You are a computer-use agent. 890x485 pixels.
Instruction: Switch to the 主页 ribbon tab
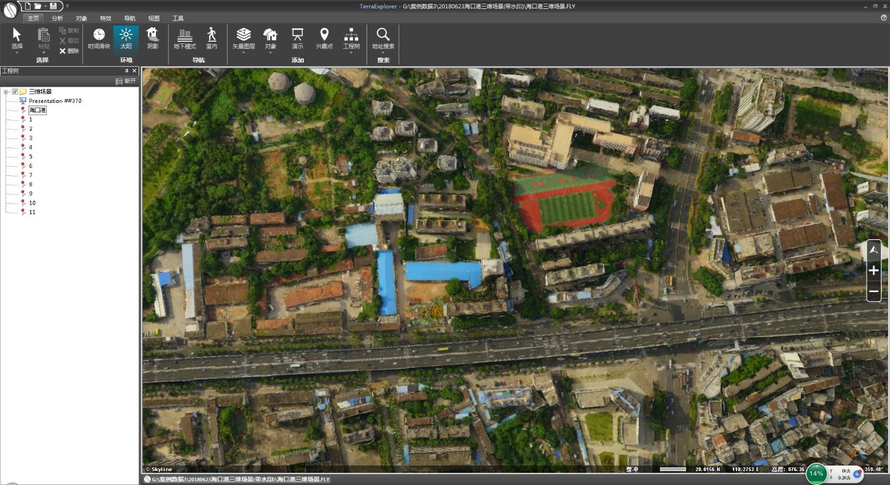[33, 18]
